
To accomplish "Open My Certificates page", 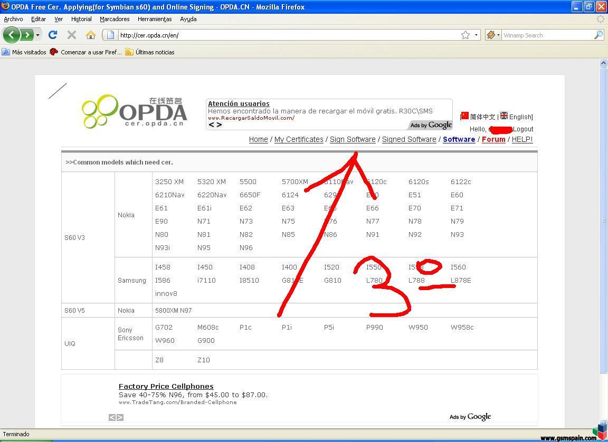I will (x=299, y=139).
